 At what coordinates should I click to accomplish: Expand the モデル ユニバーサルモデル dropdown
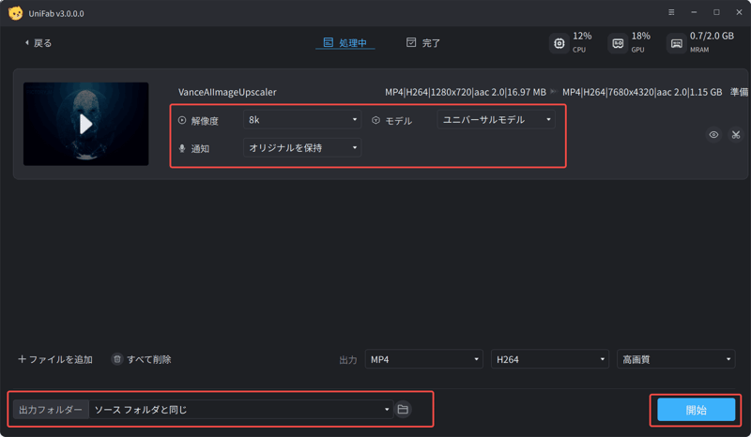(496, 120)
